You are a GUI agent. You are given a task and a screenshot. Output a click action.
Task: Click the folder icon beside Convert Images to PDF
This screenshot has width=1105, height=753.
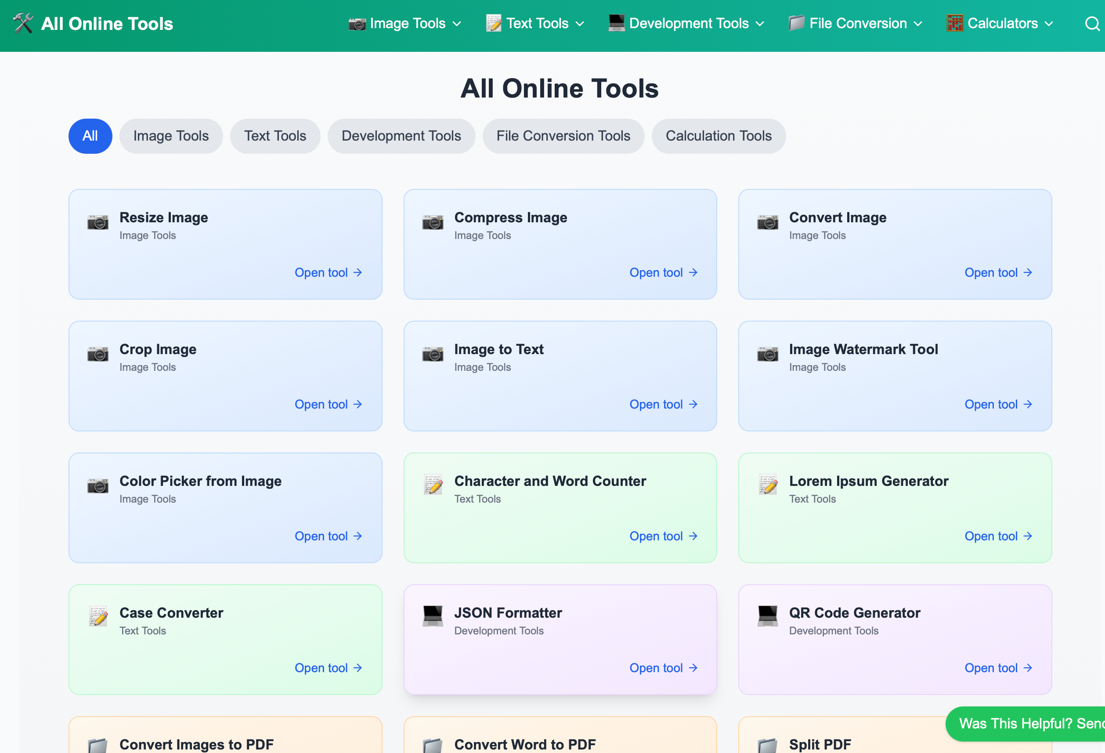coord(98,746)
